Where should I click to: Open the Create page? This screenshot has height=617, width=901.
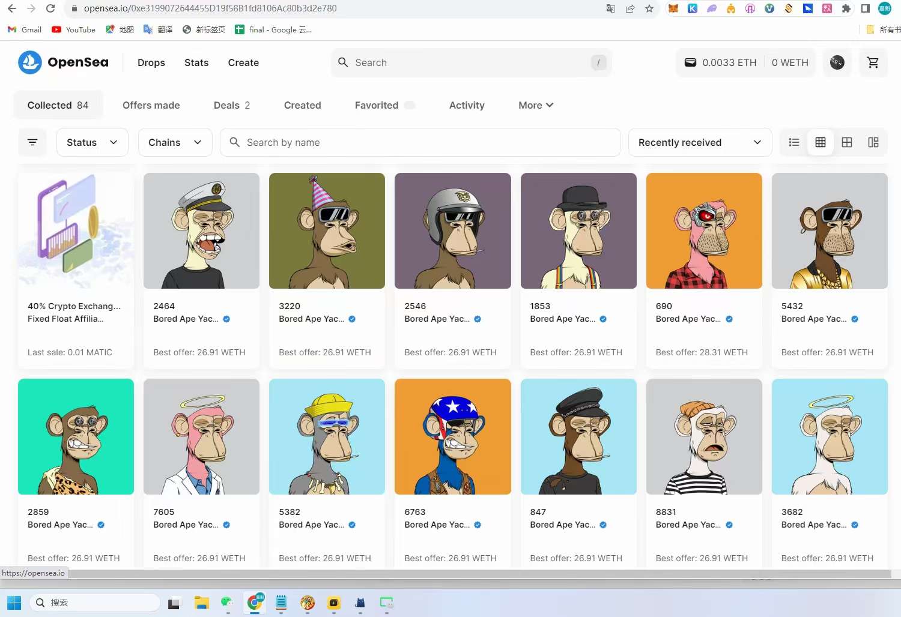243,62
